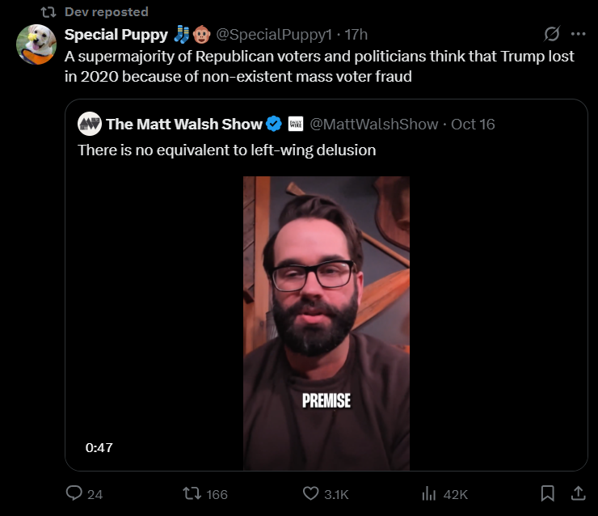Open replies via the comment bubble icon
Image resolution: width=598 pixels, height=516 pixels.
(74, 493)
